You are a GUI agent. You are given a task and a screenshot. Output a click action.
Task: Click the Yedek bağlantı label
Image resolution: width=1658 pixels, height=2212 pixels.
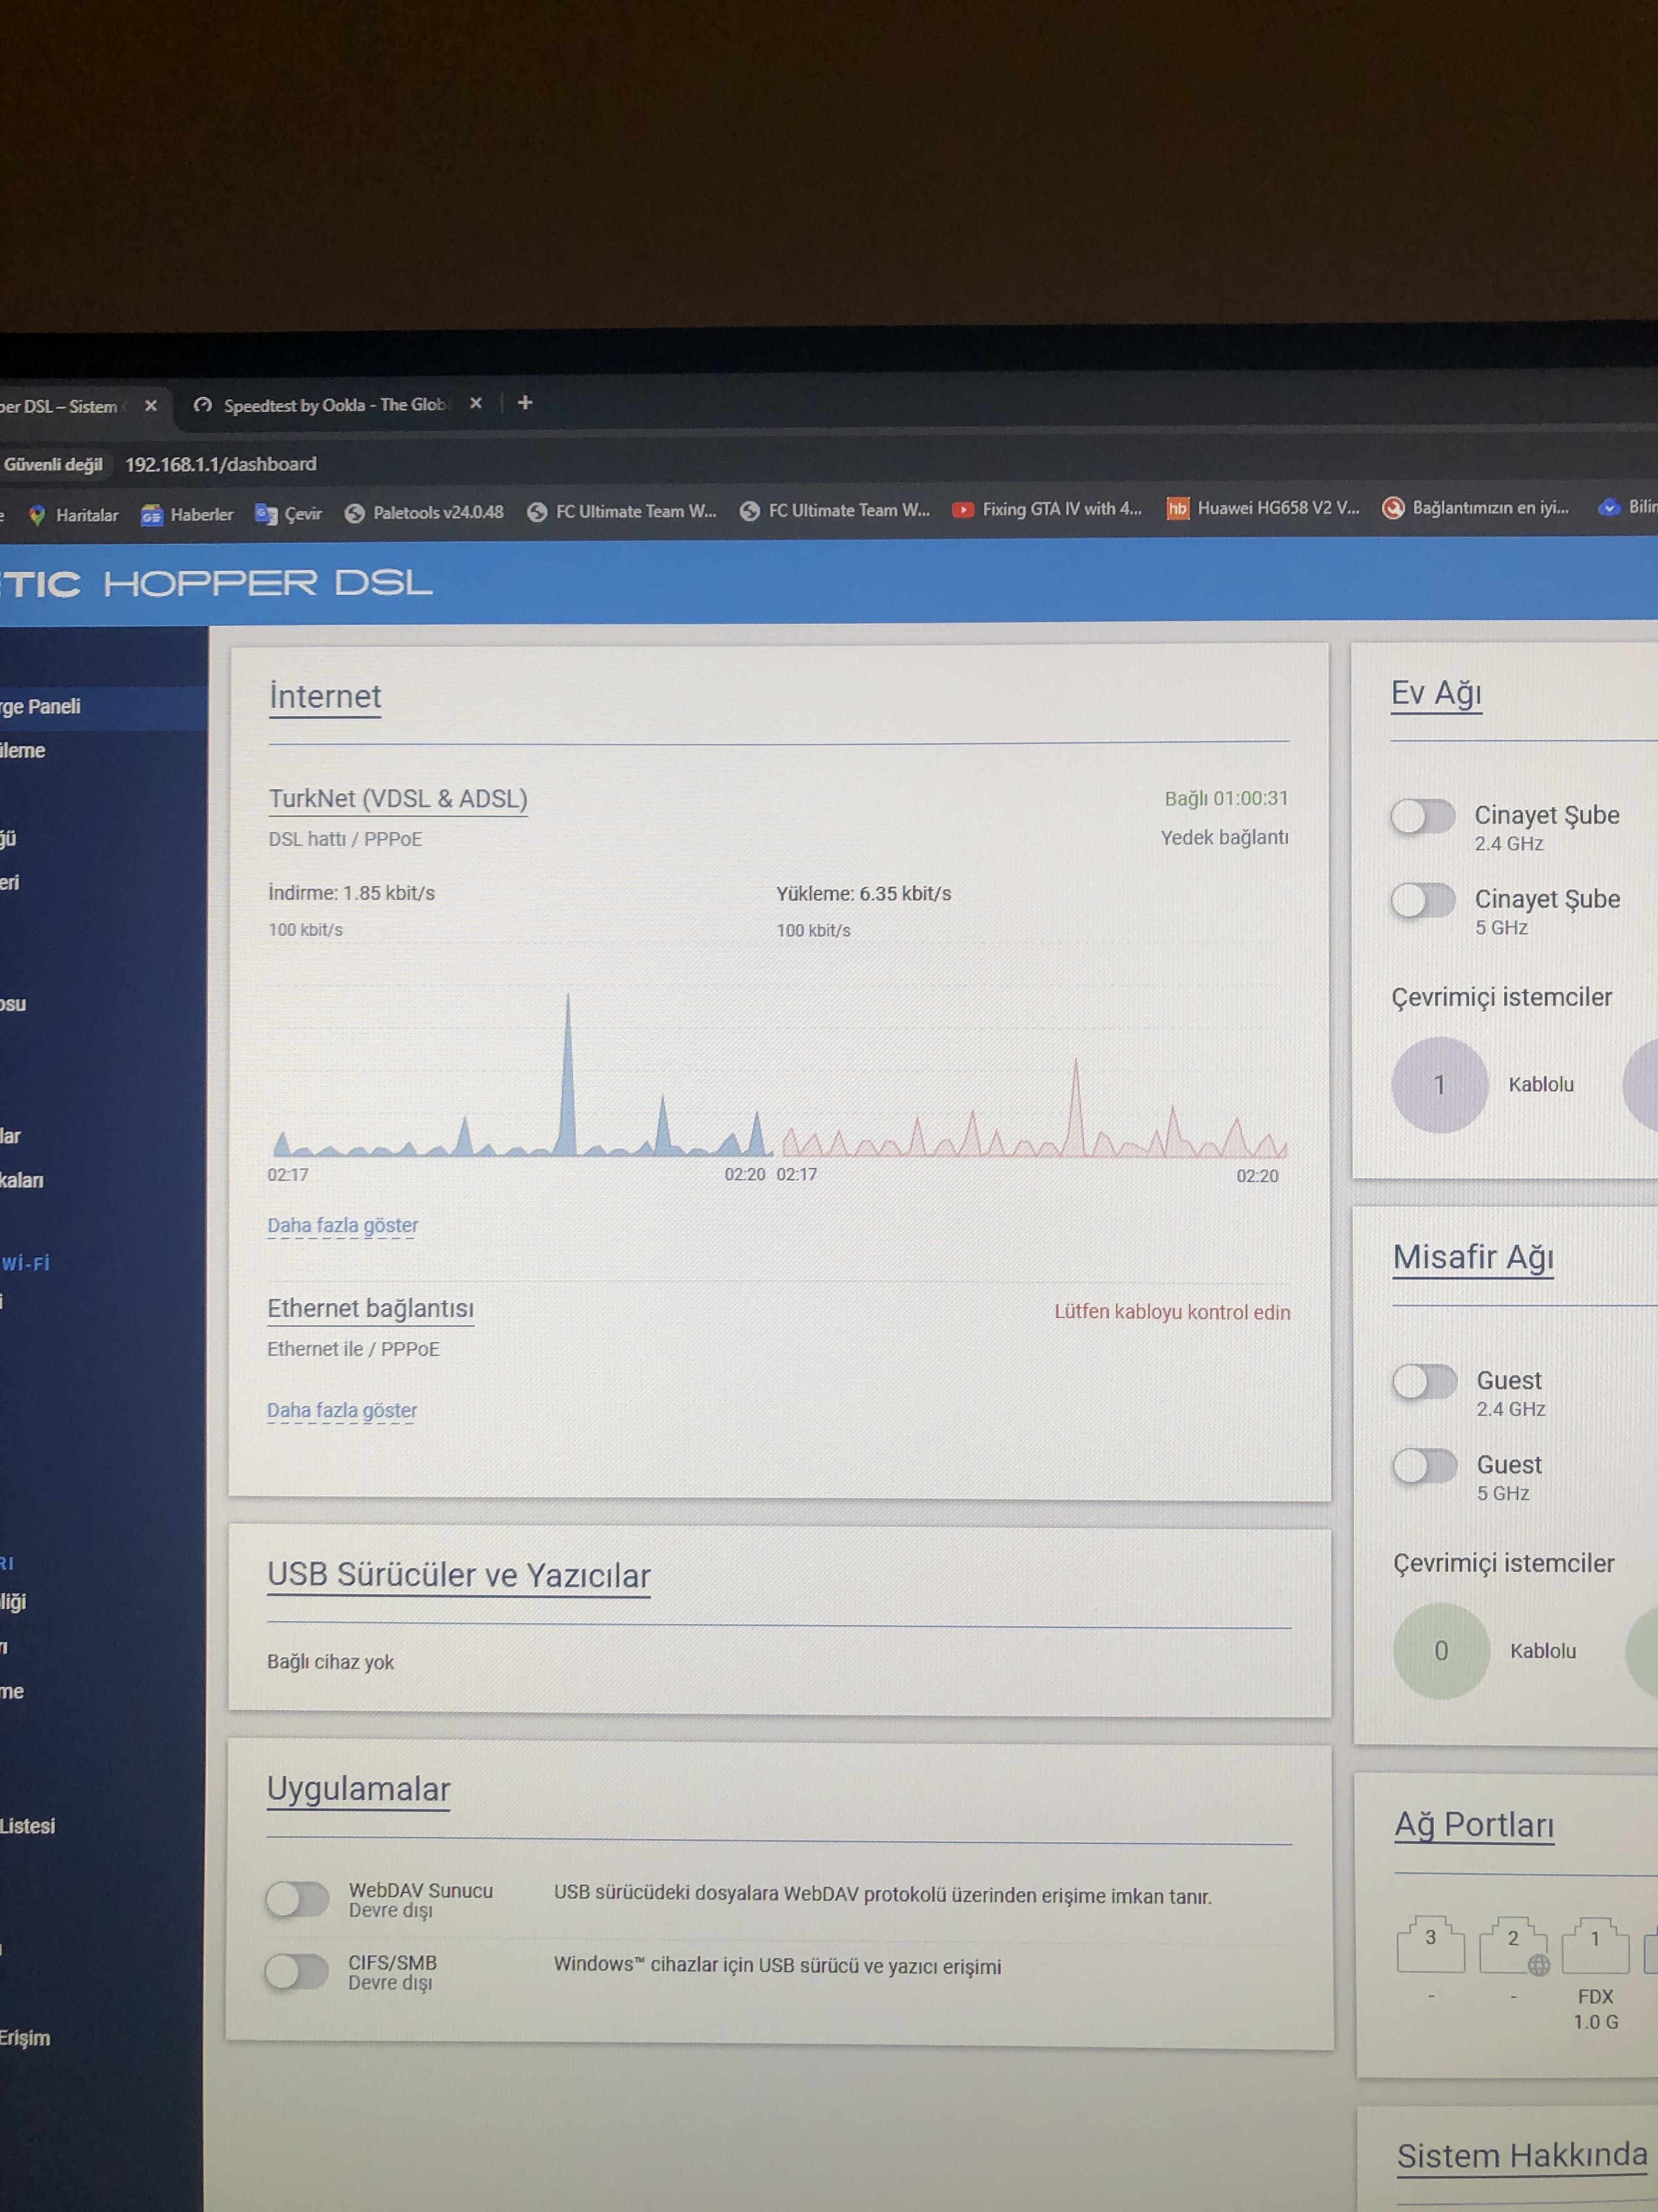coord(1224,837)
